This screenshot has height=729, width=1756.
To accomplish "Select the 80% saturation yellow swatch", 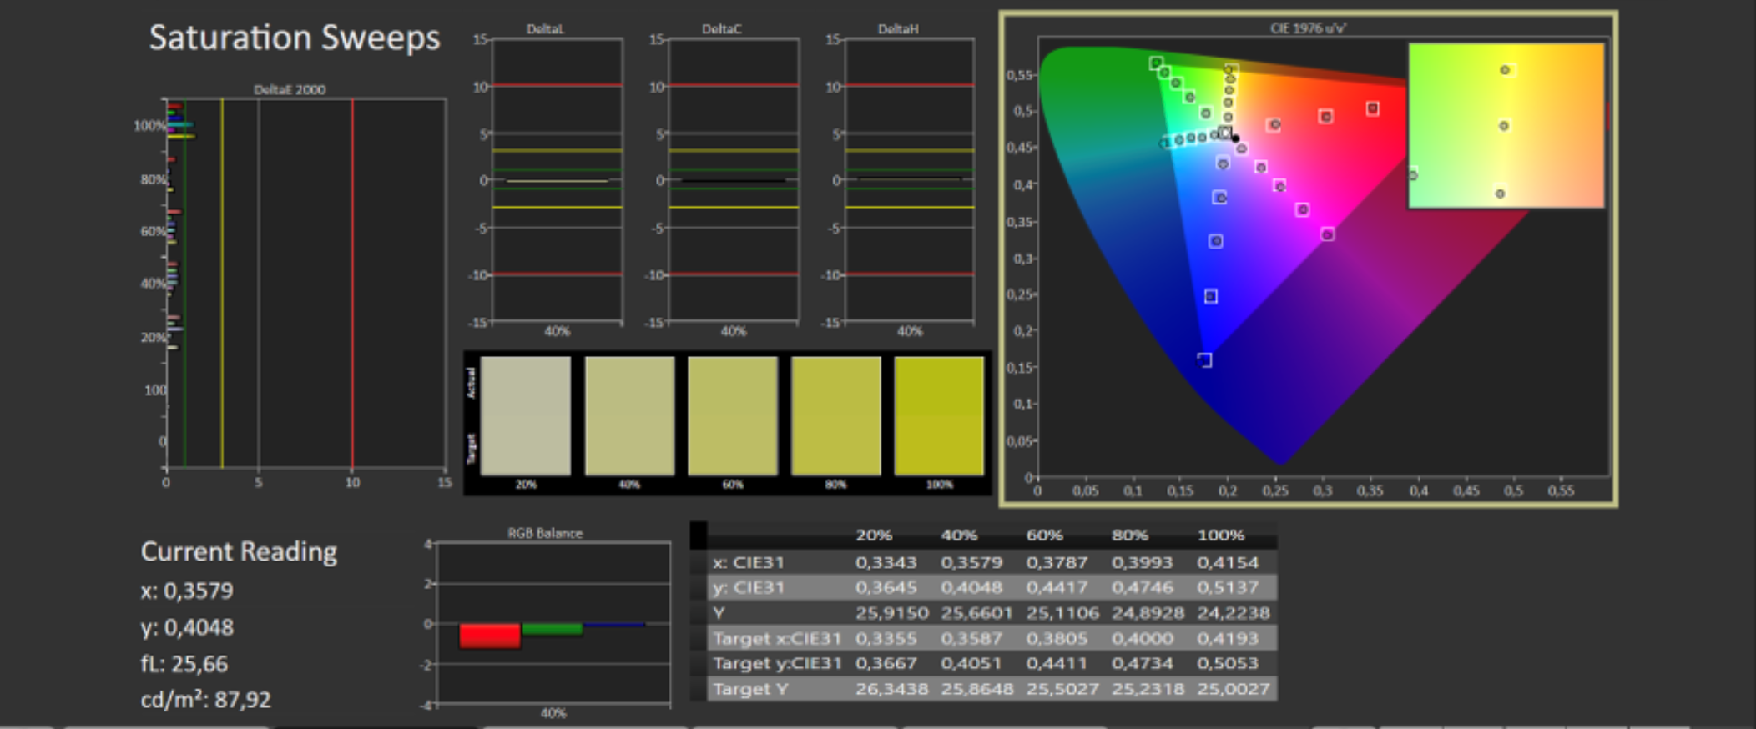I will tap(835, 415).
